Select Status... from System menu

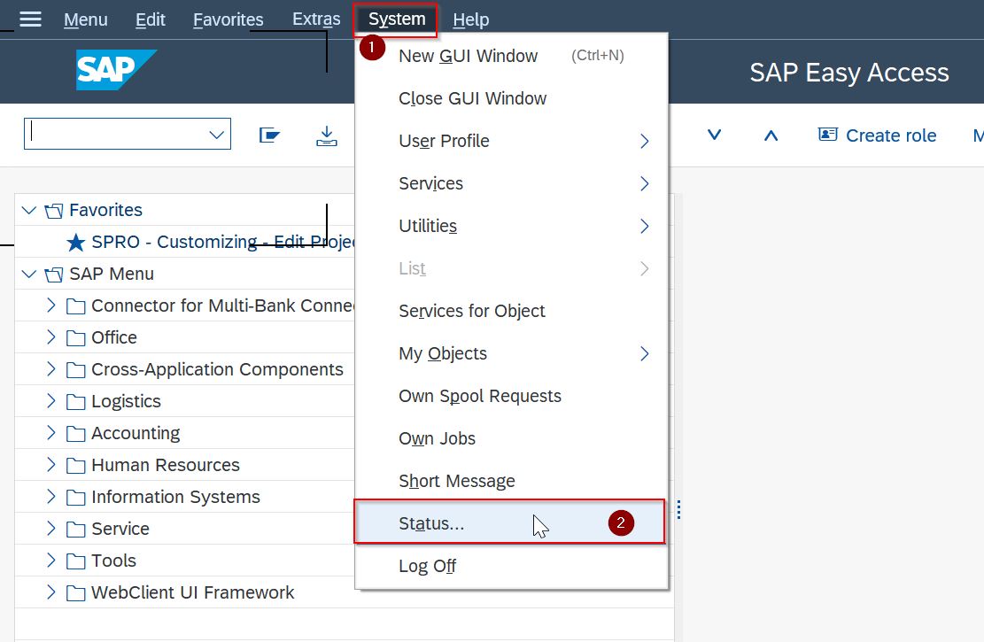pyautogui.click(x=431, y=523)
